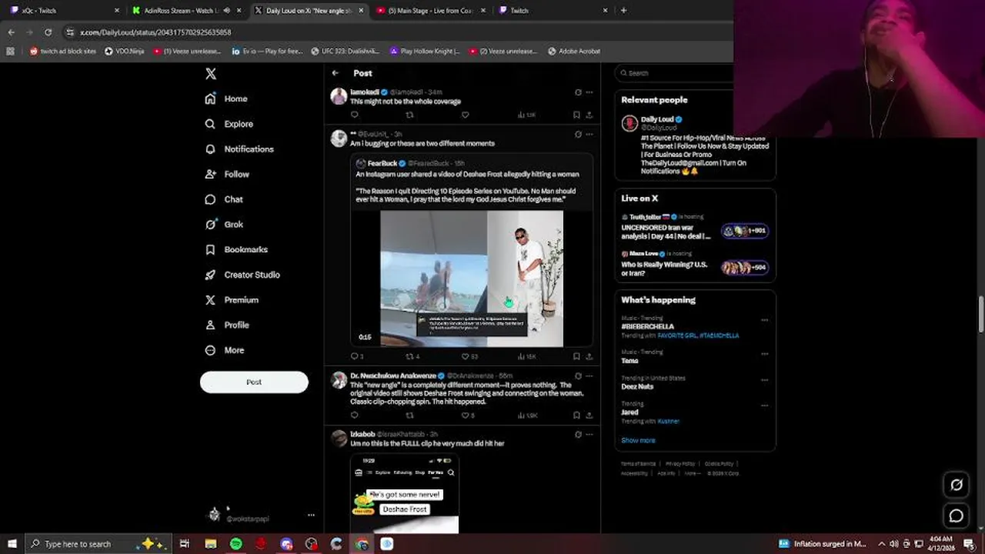
Task: Open more menu on Dr. Nwachukwu's post
Action: [x=589, y=375]
